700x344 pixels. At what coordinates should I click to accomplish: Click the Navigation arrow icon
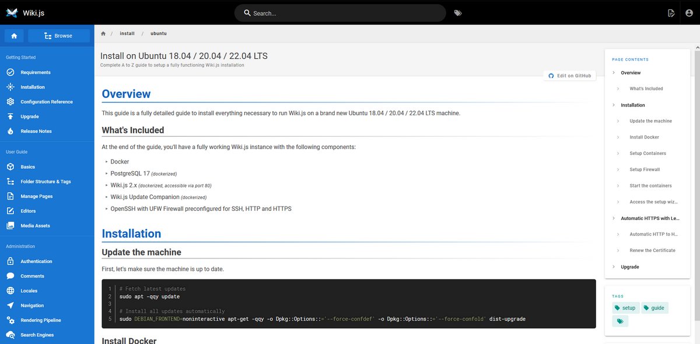pyautogui.click(x=10, y=306)
